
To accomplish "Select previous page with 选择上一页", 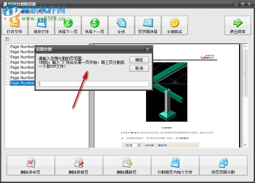I will (95, 25).
